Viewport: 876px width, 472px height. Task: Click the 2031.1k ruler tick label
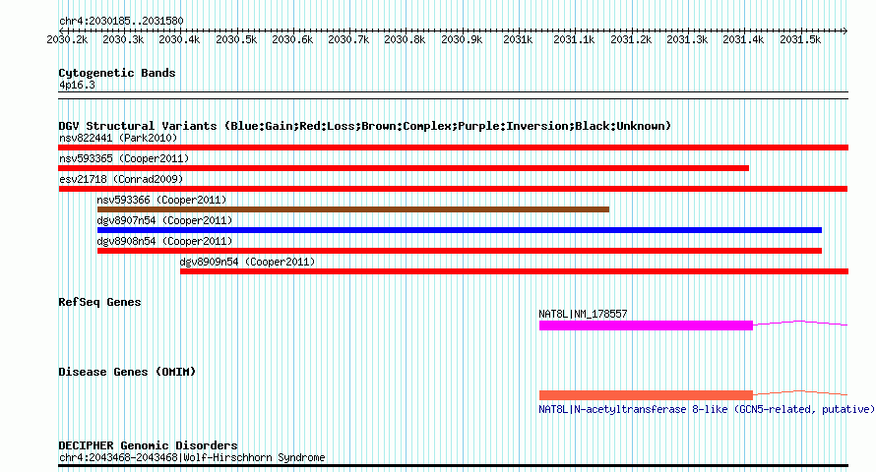click(574, 39)
